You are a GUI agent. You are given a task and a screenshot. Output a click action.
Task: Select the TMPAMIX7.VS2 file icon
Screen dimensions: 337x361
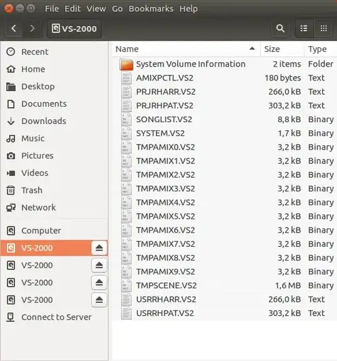126,244
